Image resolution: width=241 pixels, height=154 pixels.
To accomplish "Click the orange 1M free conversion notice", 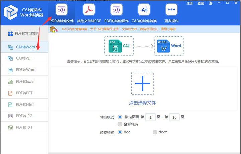I will tap(118, 29).
